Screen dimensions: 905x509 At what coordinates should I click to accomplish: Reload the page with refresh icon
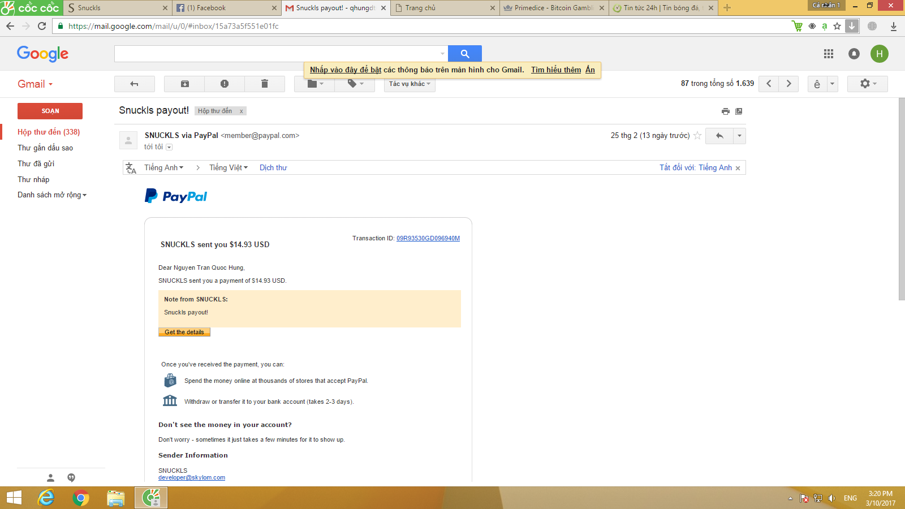[42, 26]
